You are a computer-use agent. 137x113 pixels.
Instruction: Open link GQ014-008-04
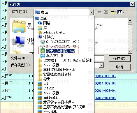click(105, 91)
